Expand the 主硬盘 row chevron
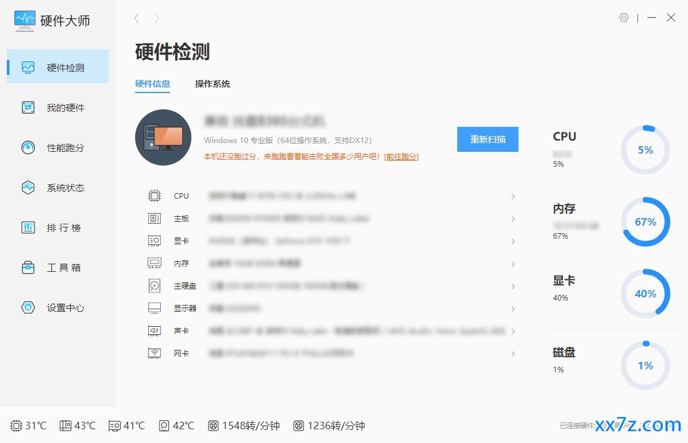688x443 pixels. coord(513,286)
